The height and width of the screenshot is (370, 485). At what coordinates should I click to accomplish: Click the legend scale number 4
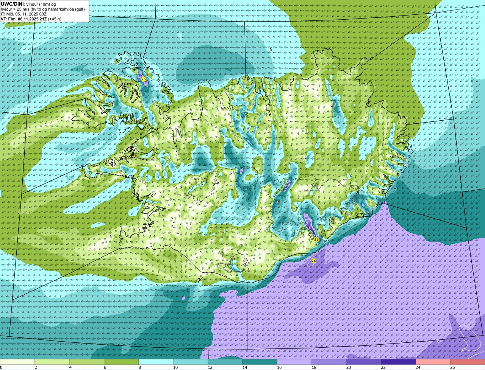click(70, 367)
